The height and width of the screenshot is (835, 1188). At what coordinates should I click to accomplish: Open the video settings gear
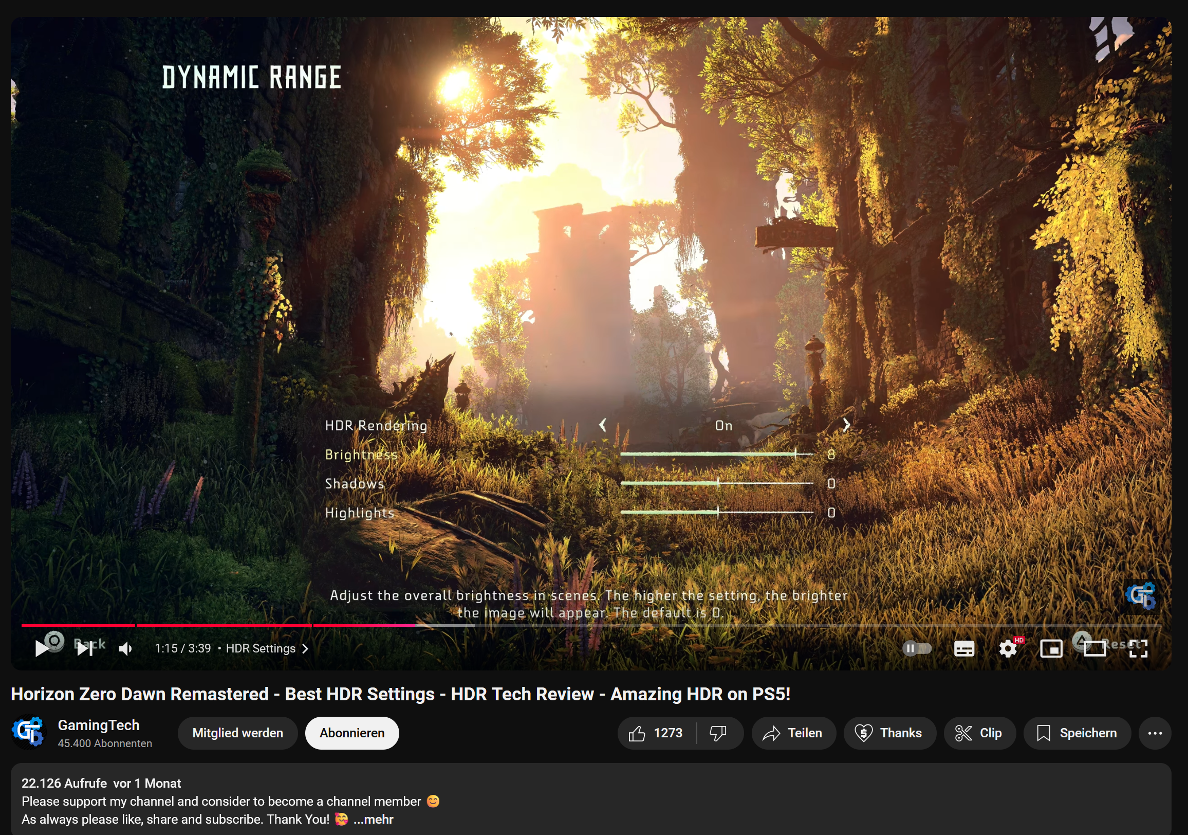pyautogui.click(x=1008, y=648)
